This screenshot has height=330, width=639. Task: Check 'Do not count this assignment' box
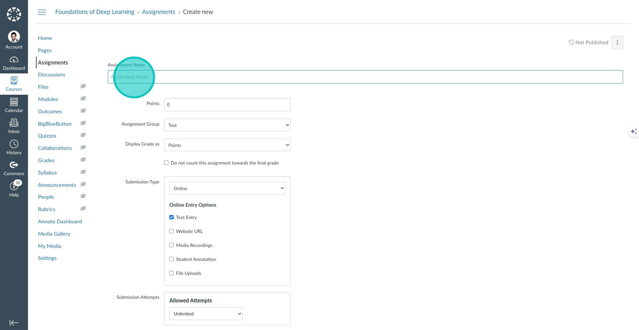[166, 163]
